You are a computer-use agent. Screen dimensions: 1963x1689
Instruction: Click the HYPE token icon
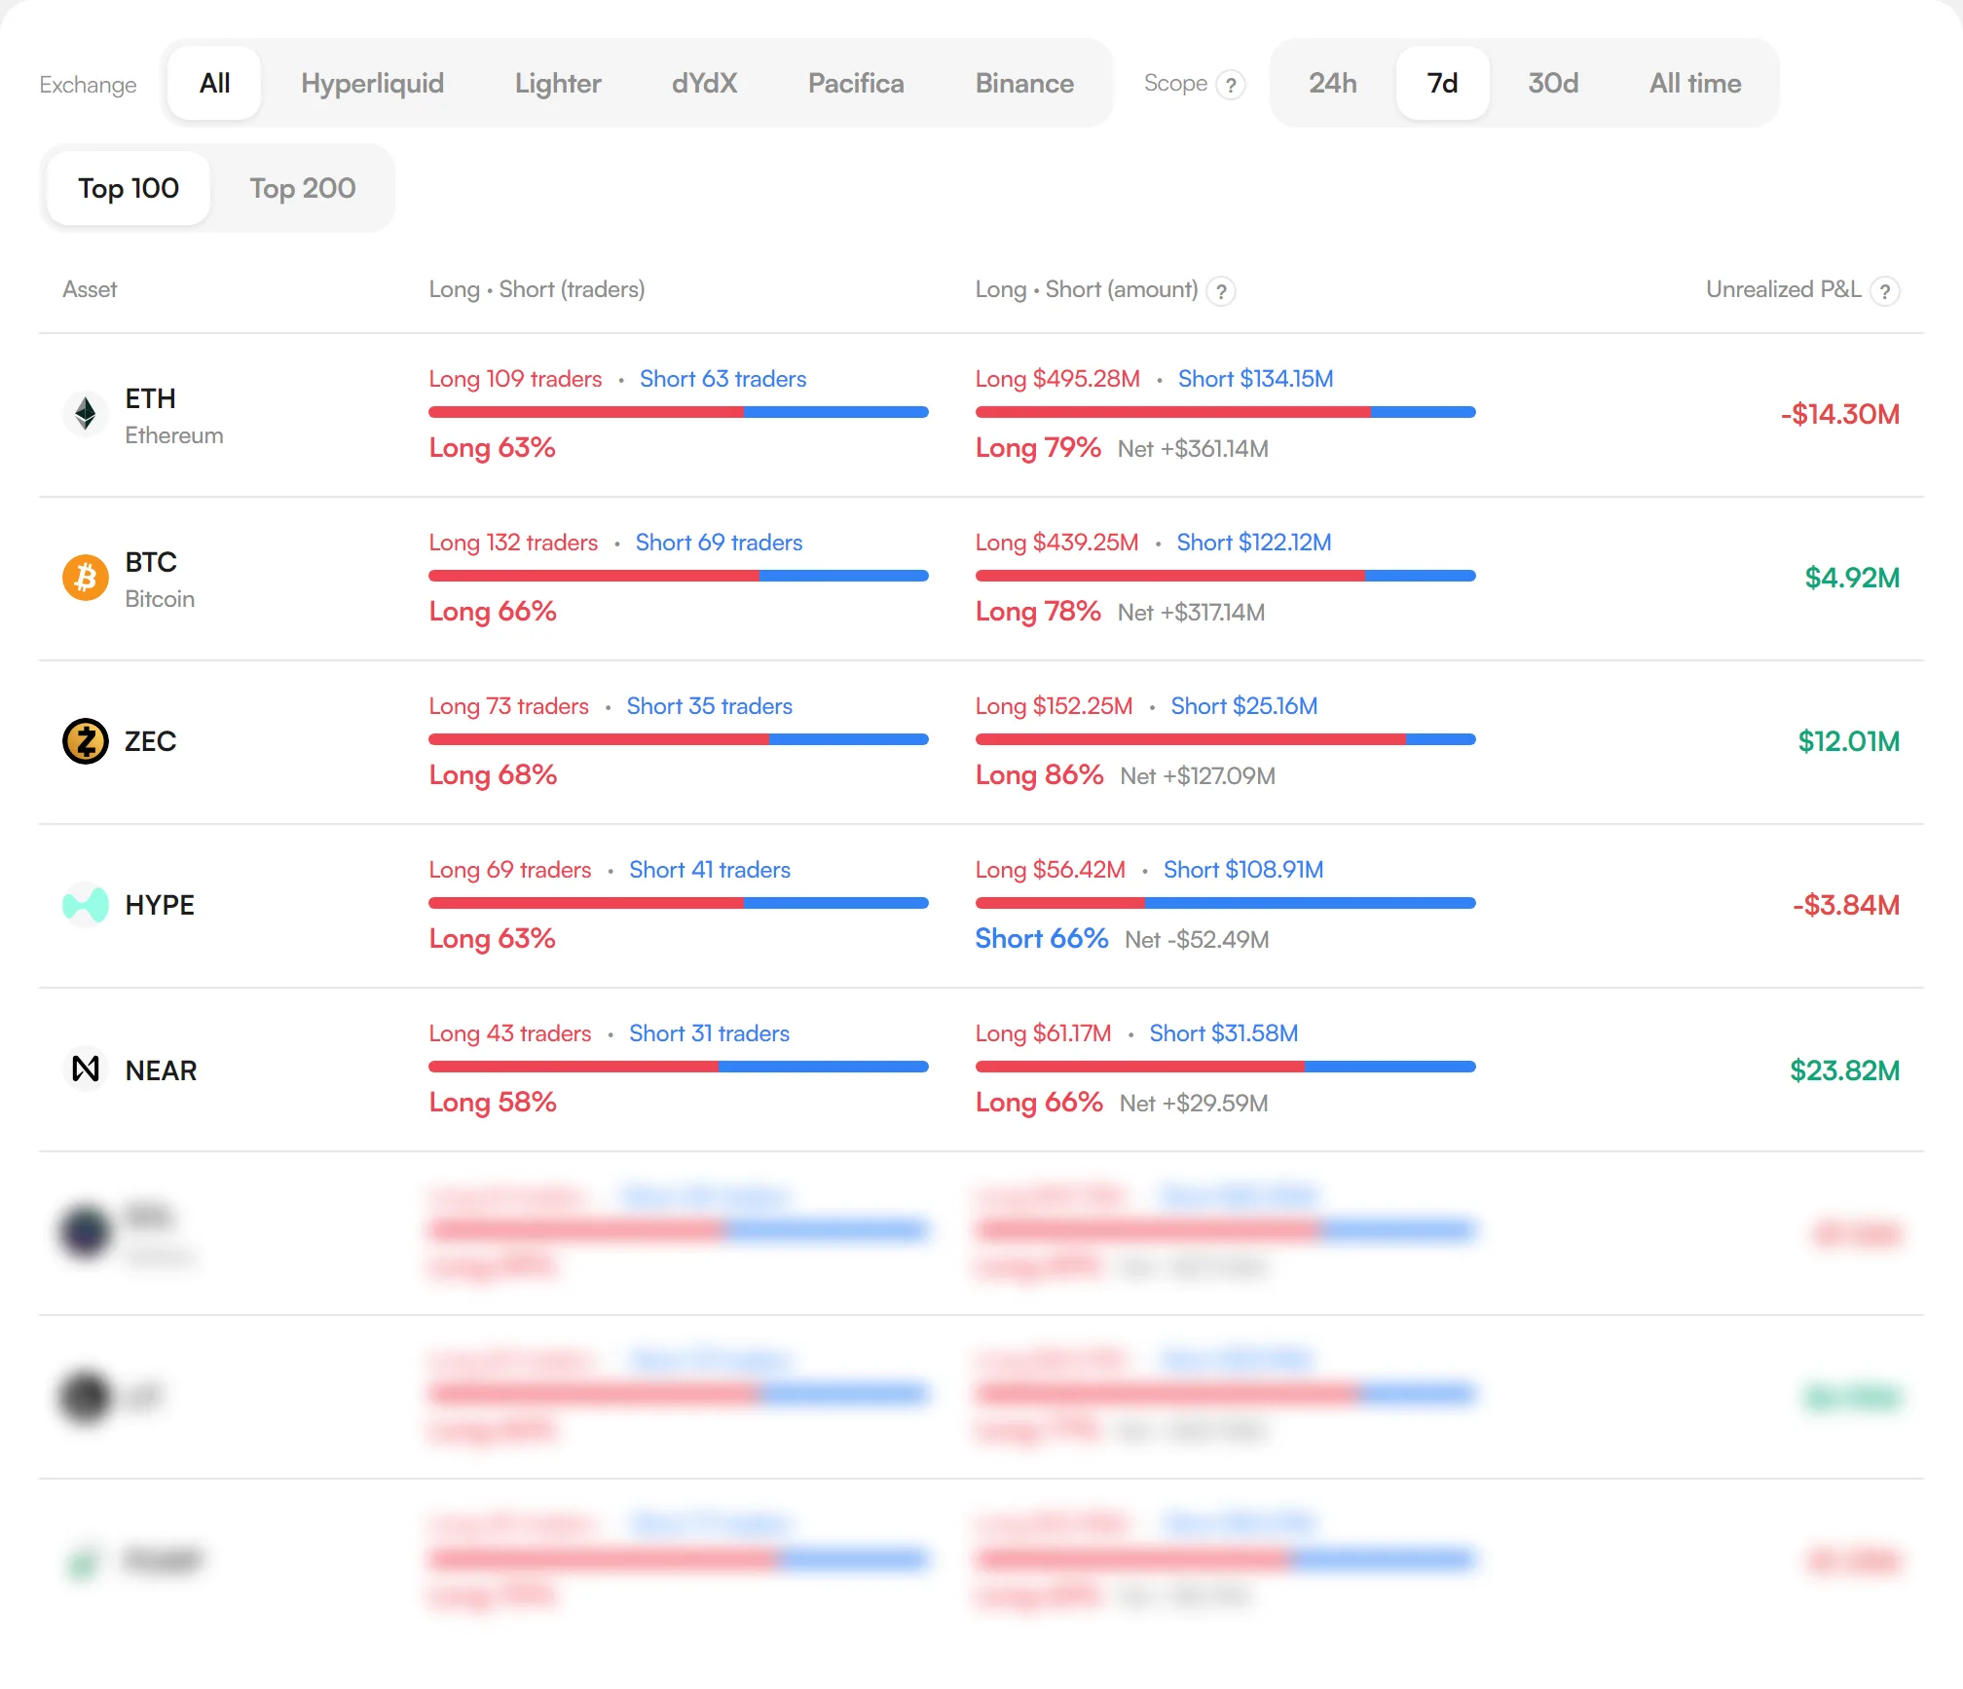point(86,905)
